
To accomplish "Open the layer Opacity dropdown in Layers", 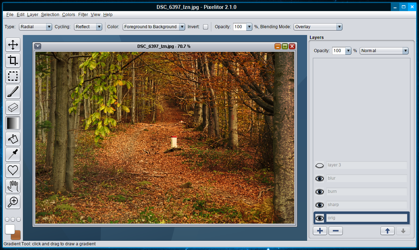I will click(348, 51).
